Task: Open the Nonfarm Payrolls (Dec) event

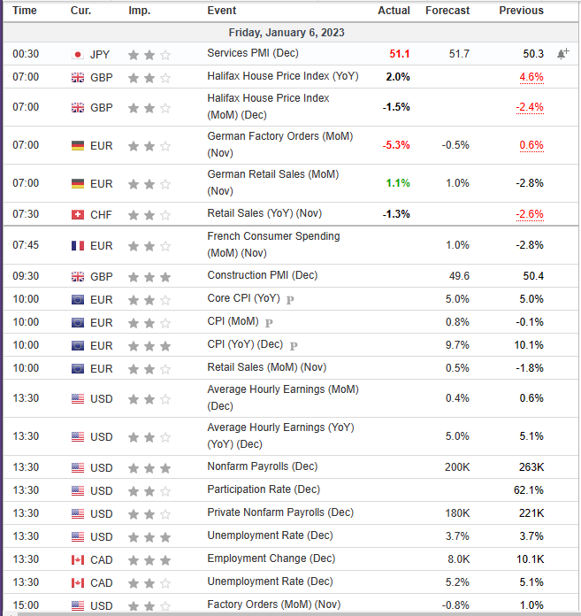Action: [262, 467]
